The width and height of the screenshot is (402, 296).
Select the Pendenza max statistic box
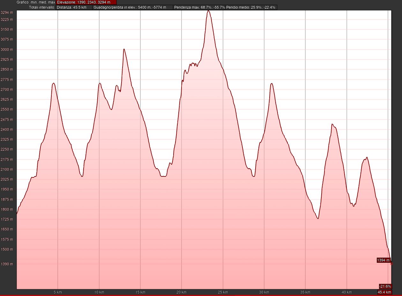tap(199, 7)
